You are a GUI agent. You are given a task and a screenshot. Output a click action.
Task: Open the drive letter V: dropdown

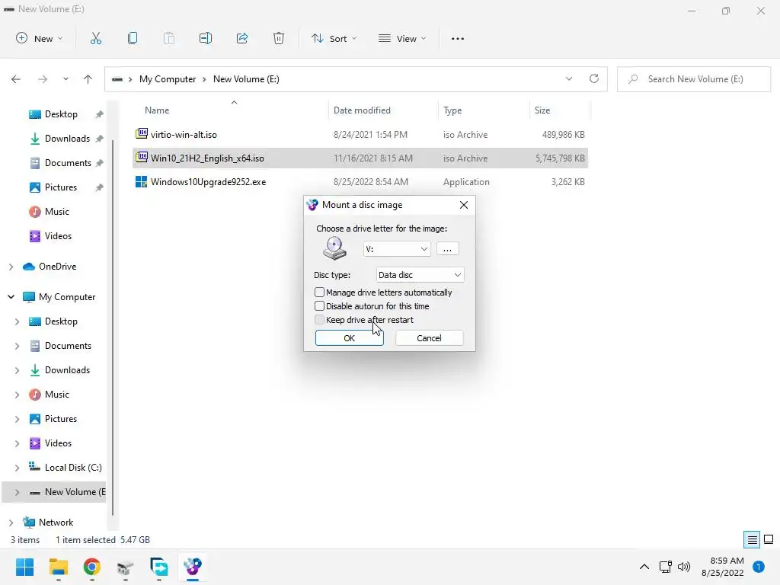[x=396, y=249]
